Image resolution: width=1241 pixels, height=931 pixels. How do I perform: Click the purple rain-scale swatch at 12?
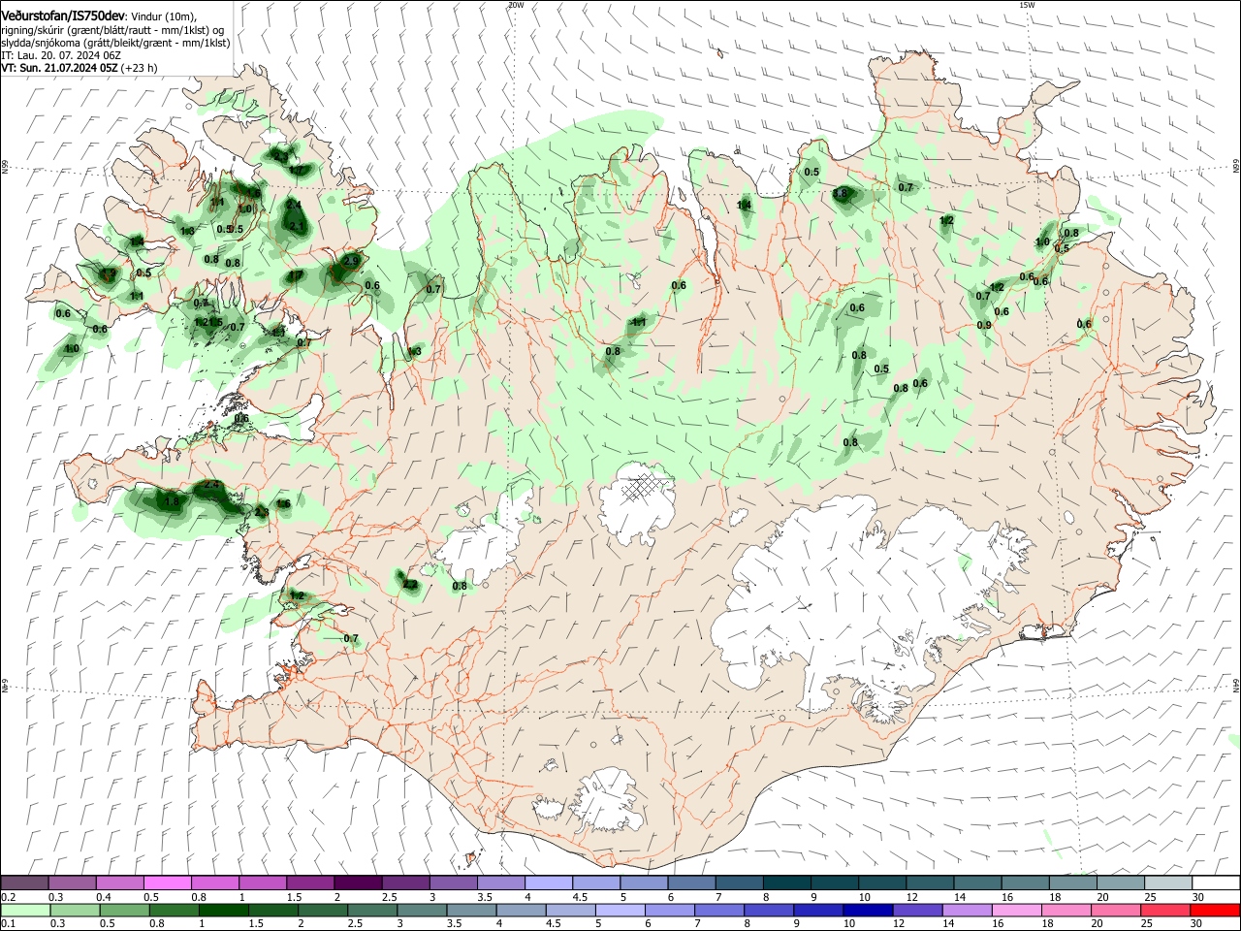(x=916, y=910)
